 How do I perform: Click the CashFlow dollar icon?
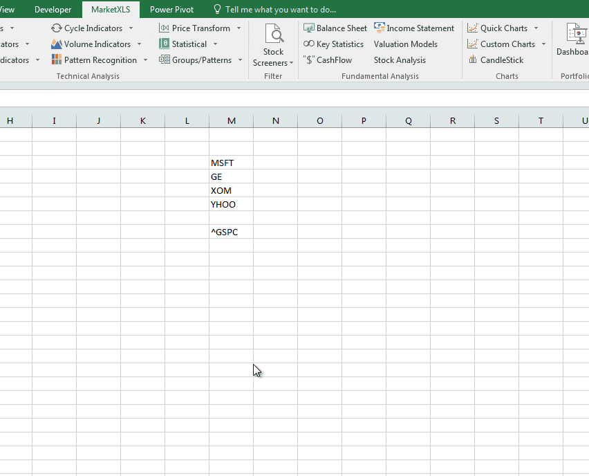(309, 59)
